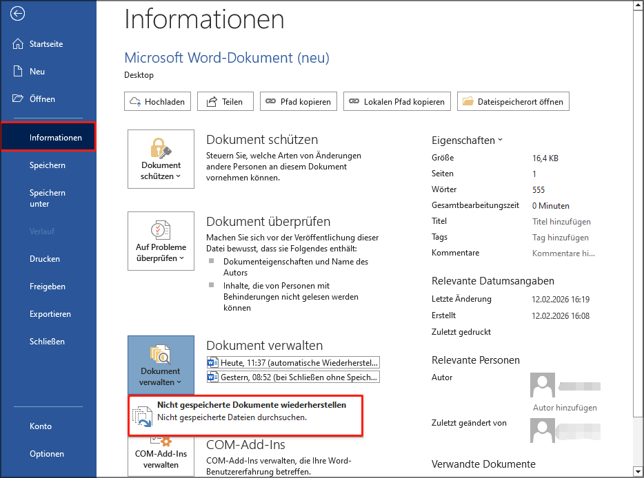This screenshot has width=644, height=478.
Task: Click the Wörter count 555
Action: pyautogui.click(x=539, y=190)
